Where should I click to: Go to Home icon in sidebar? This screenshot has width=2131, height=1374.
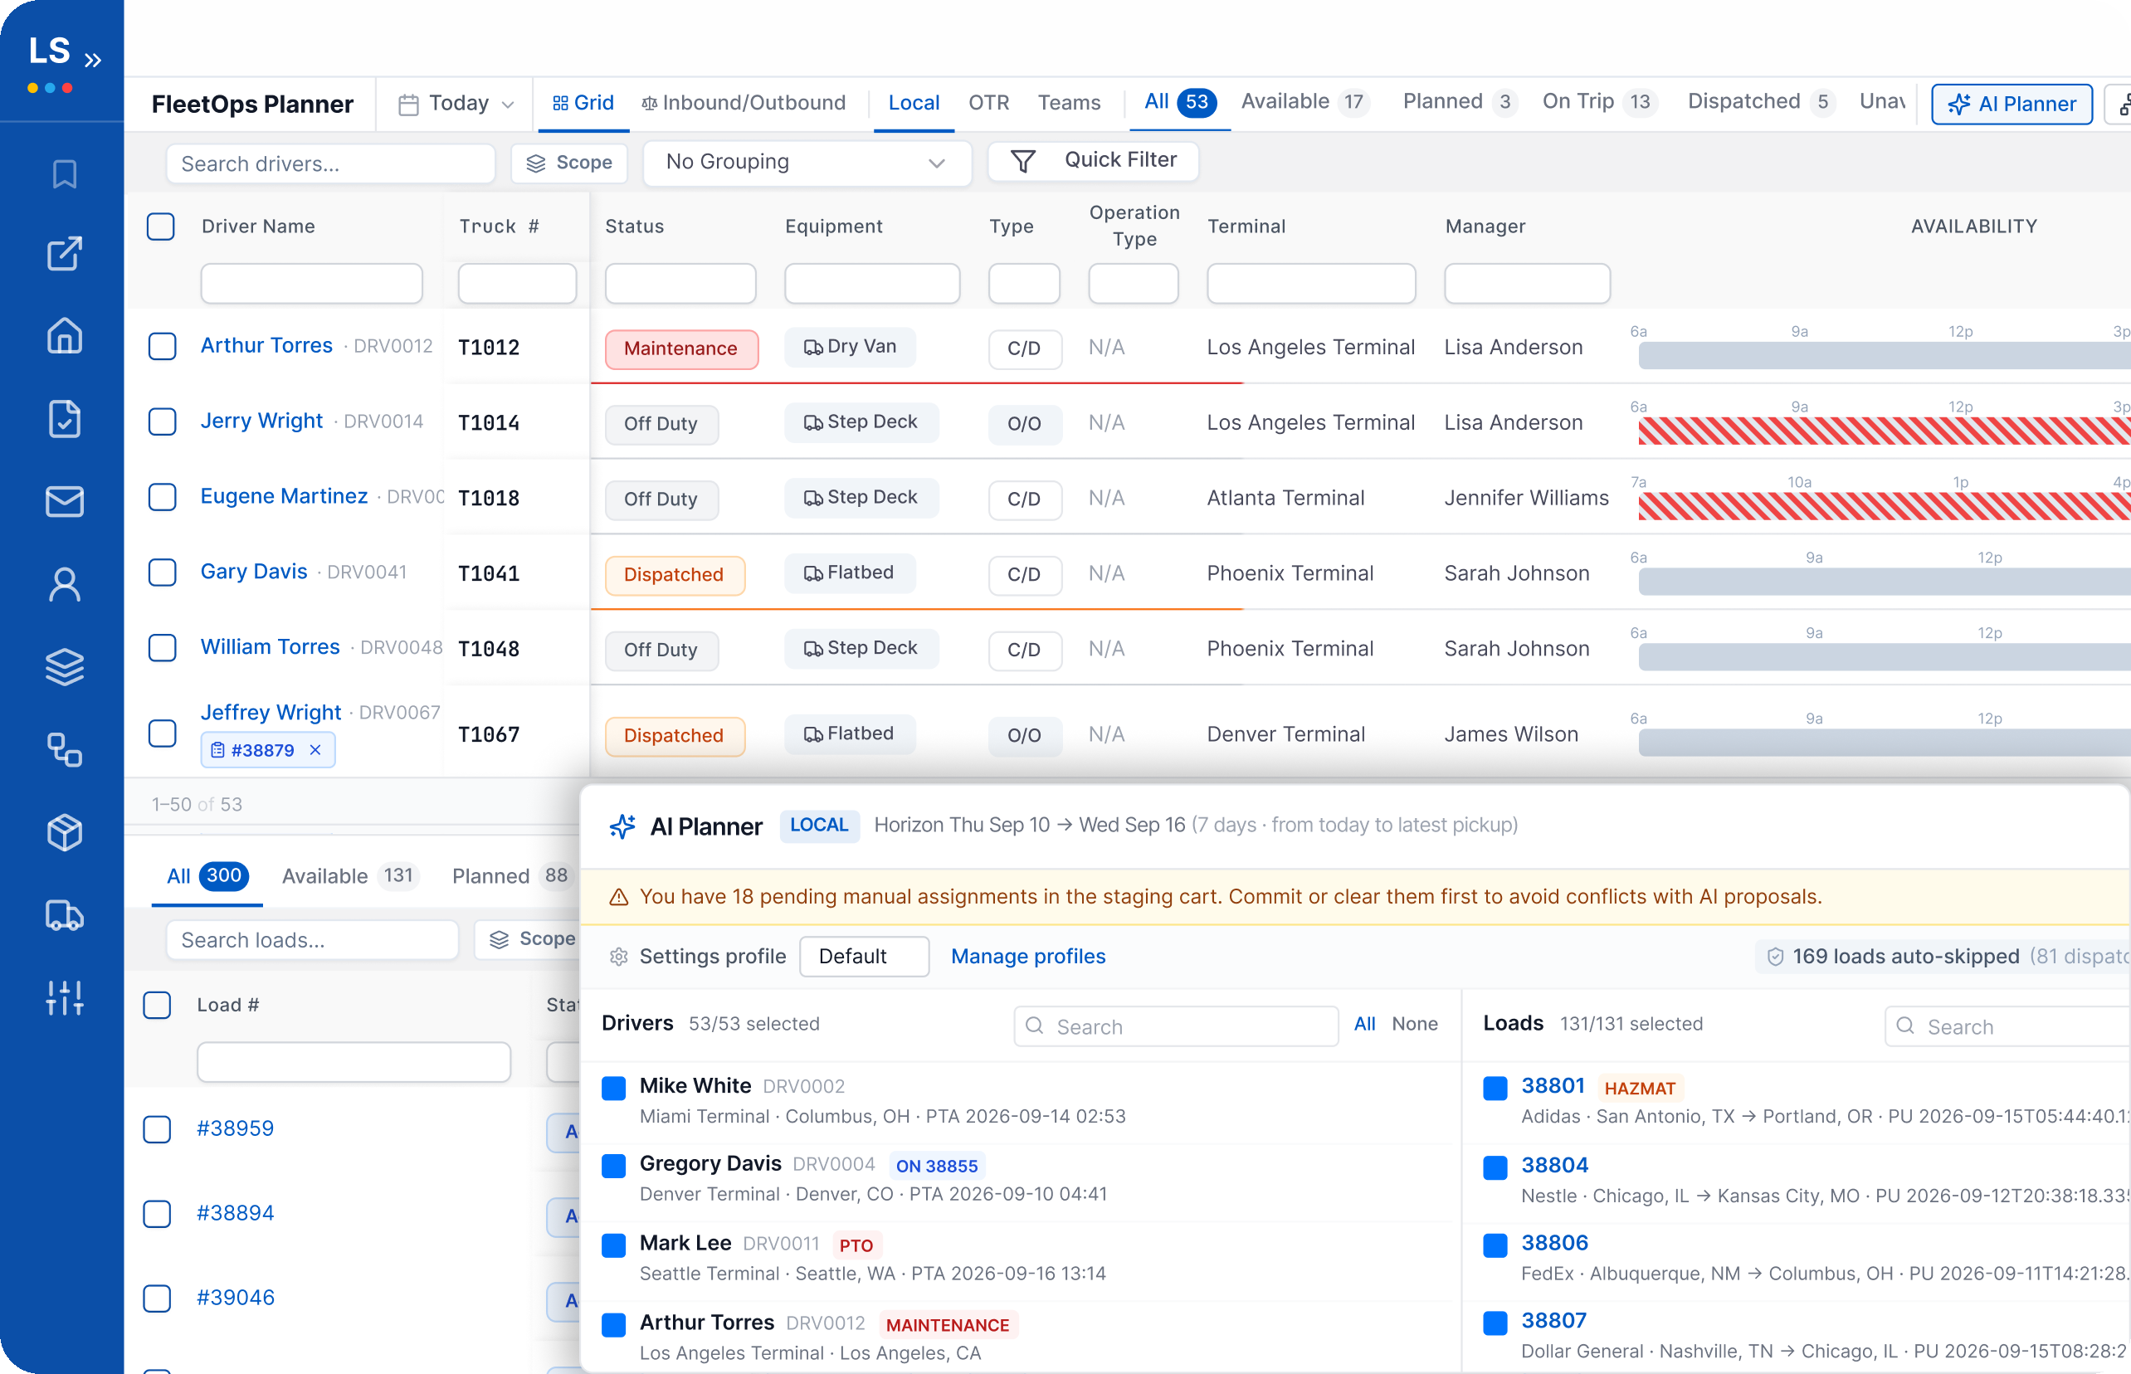pos(64,335)
